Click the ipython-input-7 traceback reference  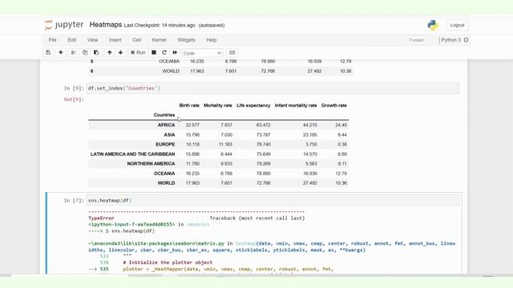(x=131, y=224)
